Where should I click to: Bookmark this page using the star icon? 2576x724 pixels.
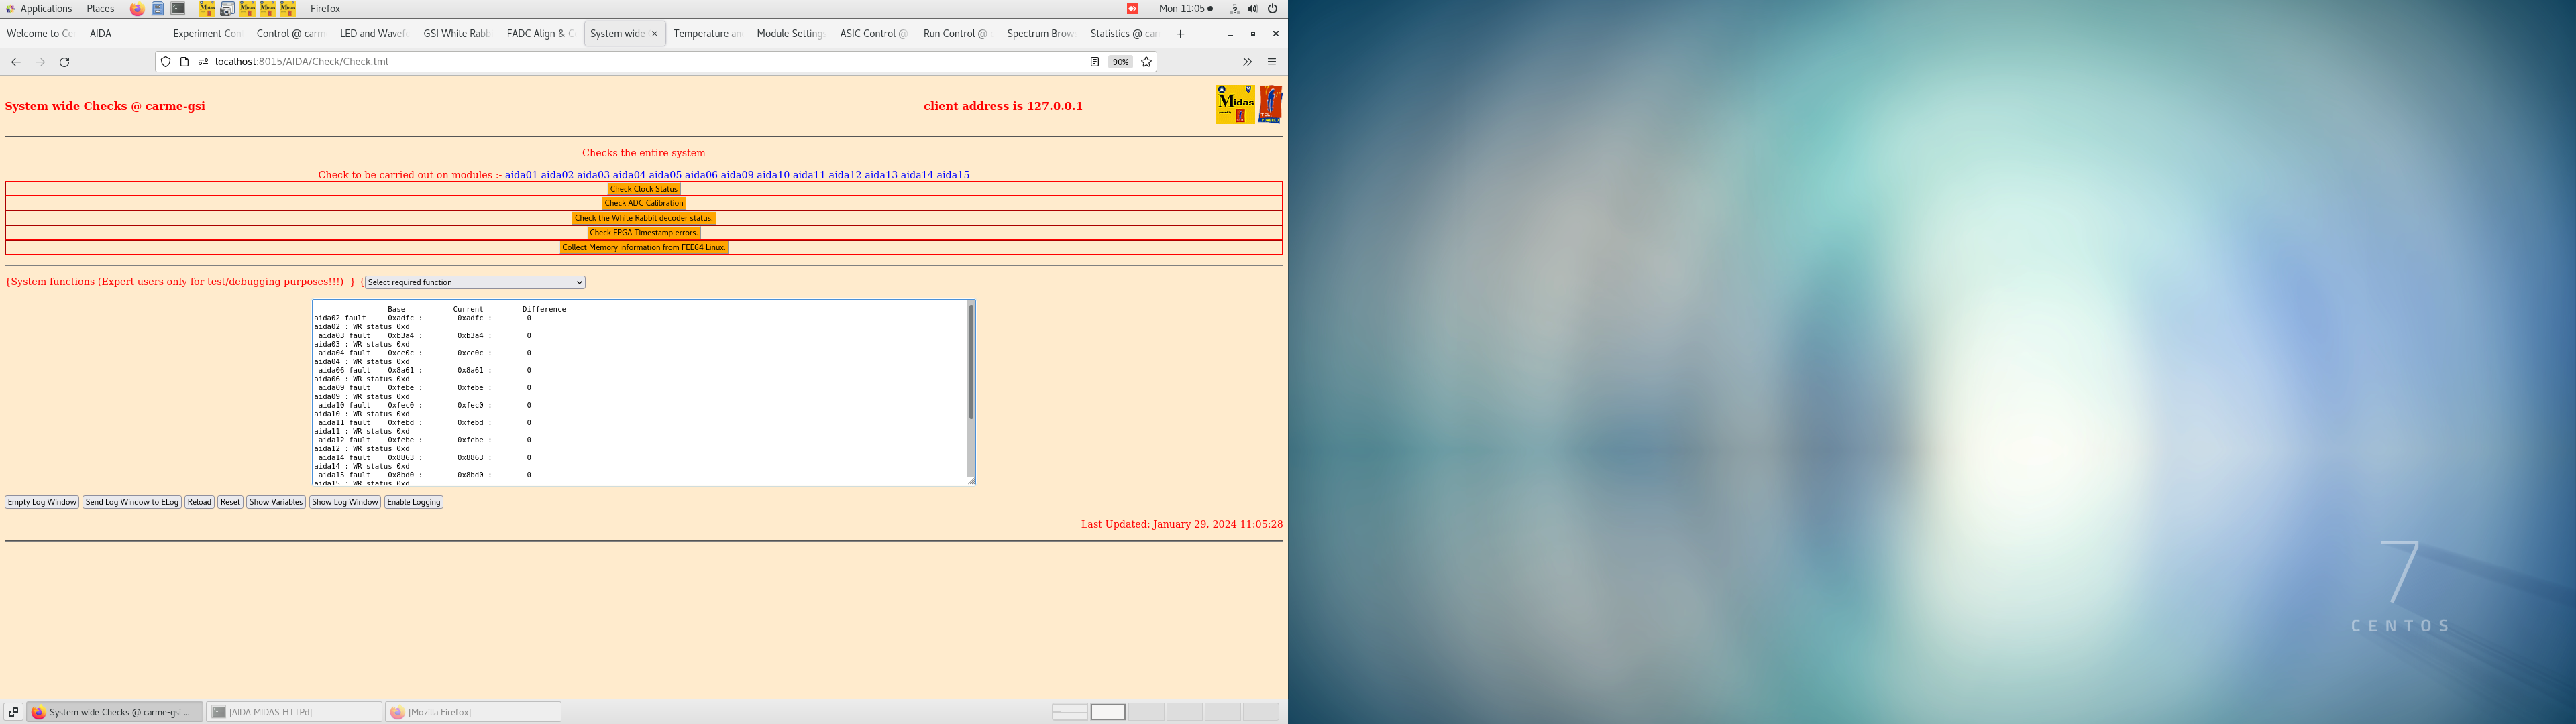tap(1146, 61)
